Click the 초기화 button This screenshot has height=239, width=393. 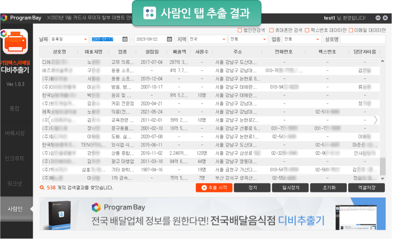[x=328, y=188]
